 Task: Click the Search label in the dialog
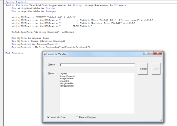pos(51,64)
